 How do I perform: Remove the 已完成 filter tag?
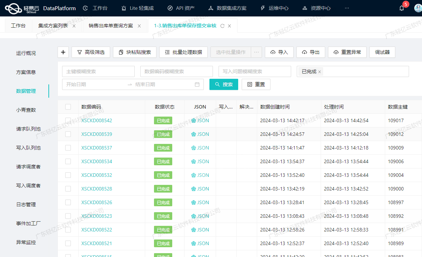pos(319,71)
